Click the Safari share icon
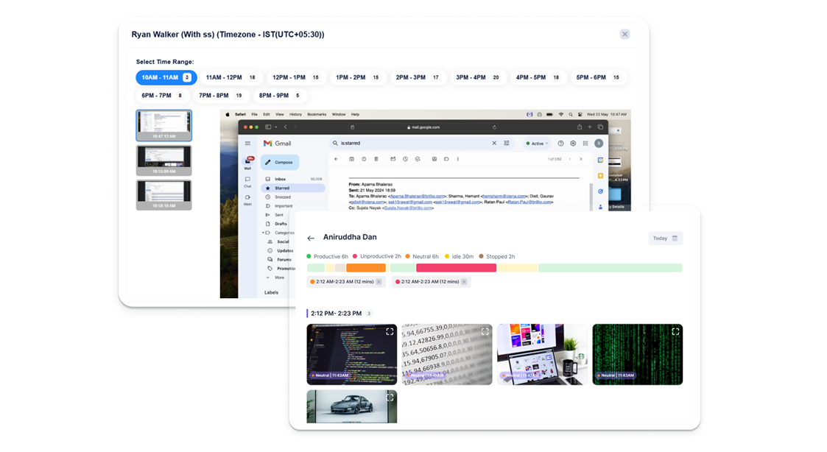 tap(579, 127)
